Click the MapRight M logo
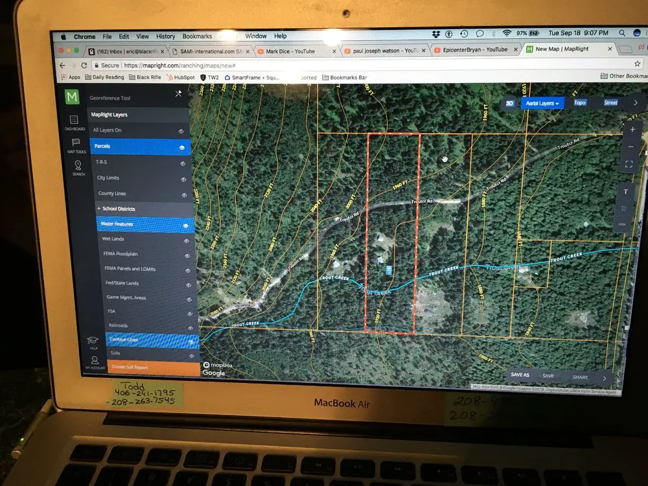648x486 pixels. [x=72, y=97]
